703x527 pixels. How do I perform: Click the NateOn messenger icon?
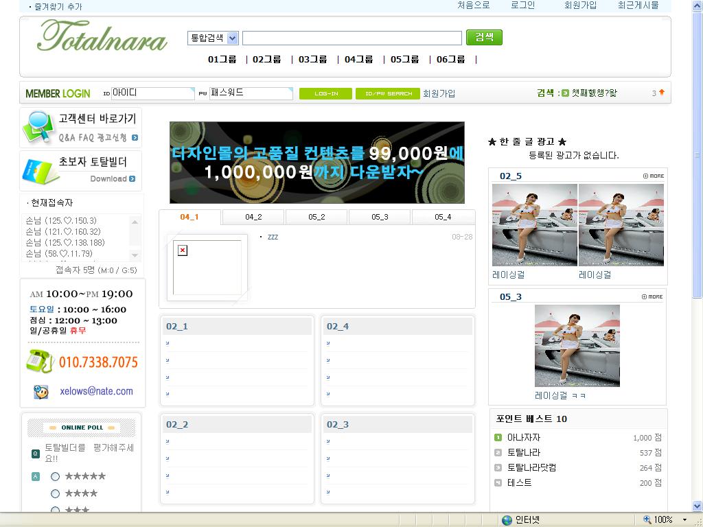point(41,392)
